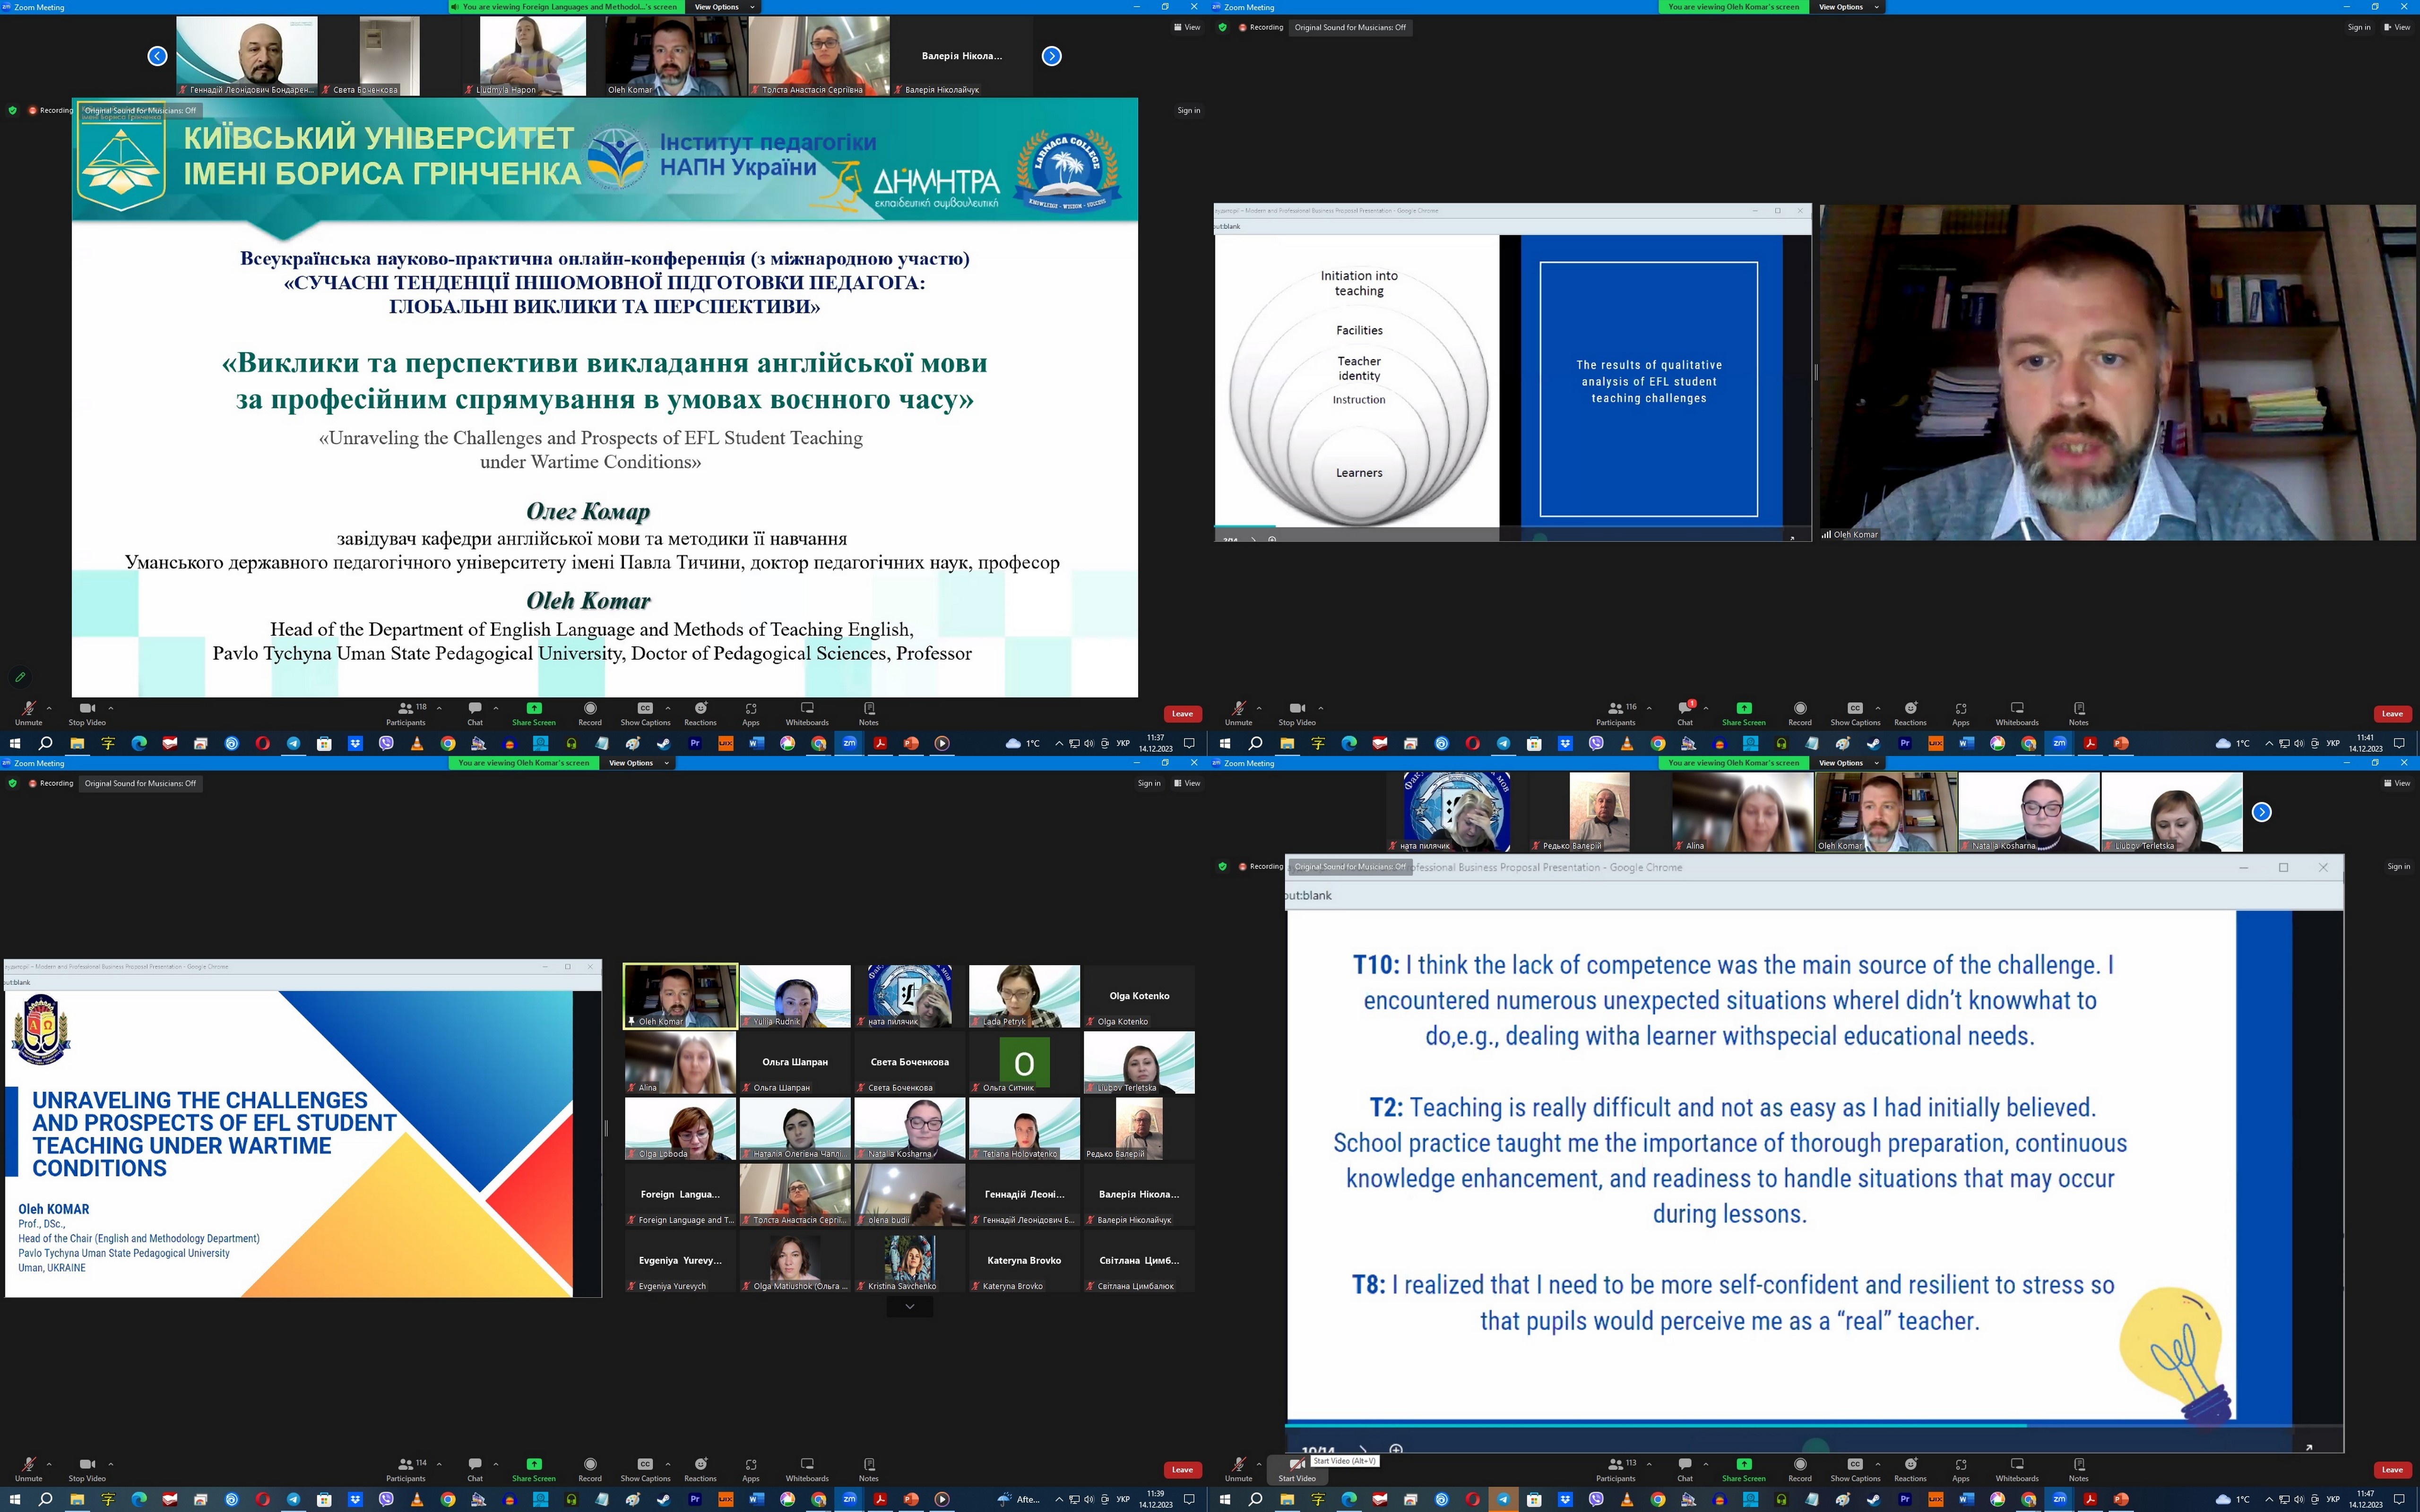Turn on camera with Start Video
The height and width of the screenshot is (1512, 2420).
click(1296, 1467)
